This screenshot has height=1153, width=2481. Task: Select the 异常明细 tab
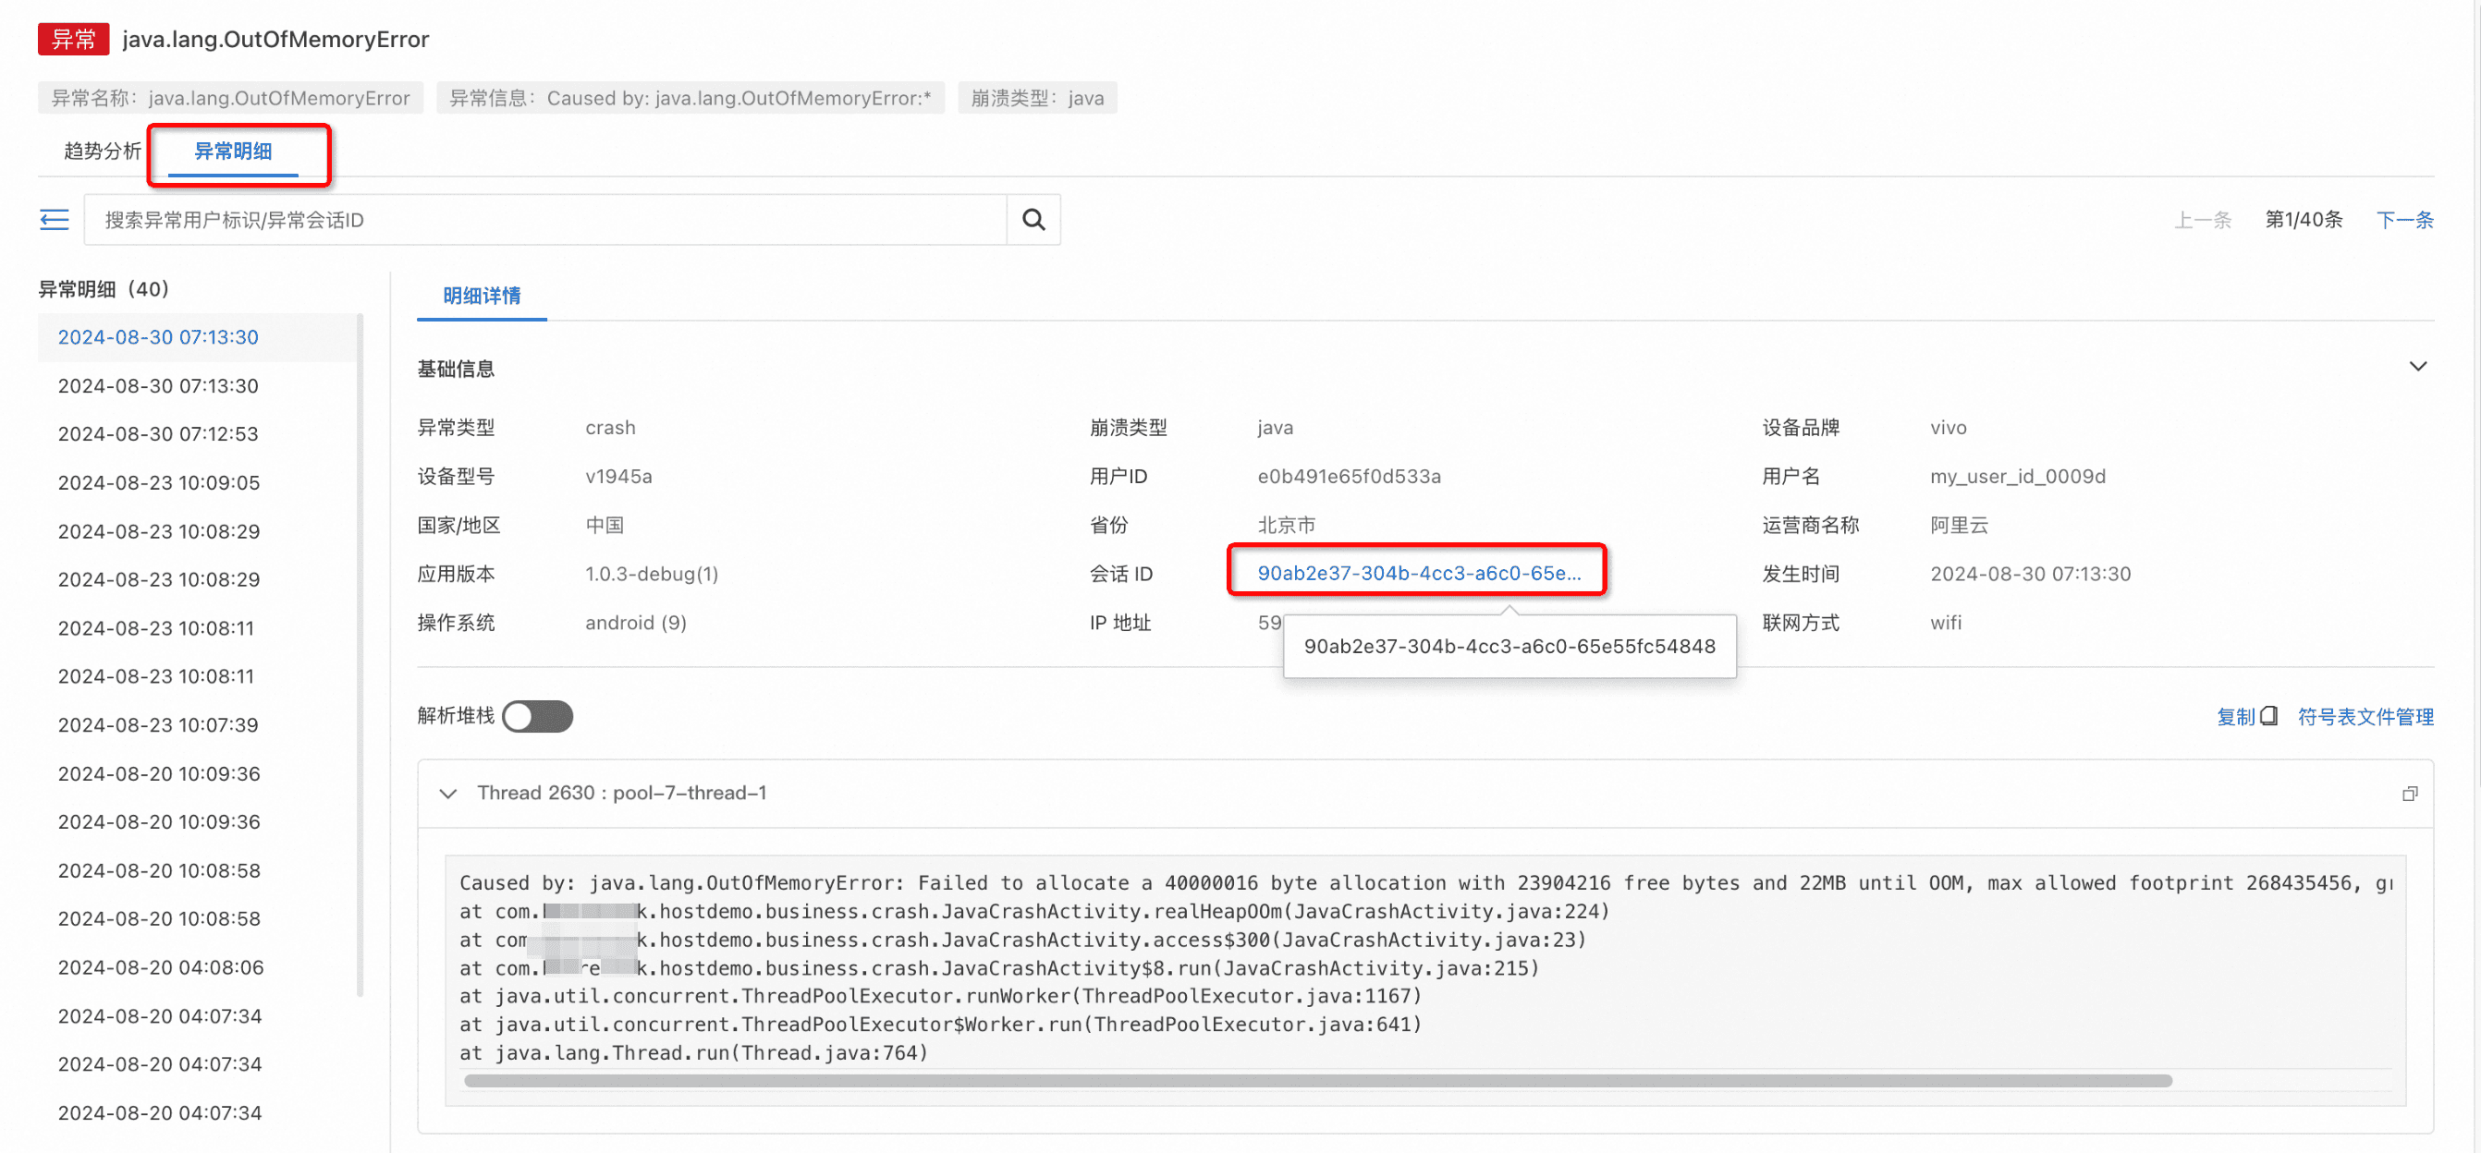pos(233,152)
